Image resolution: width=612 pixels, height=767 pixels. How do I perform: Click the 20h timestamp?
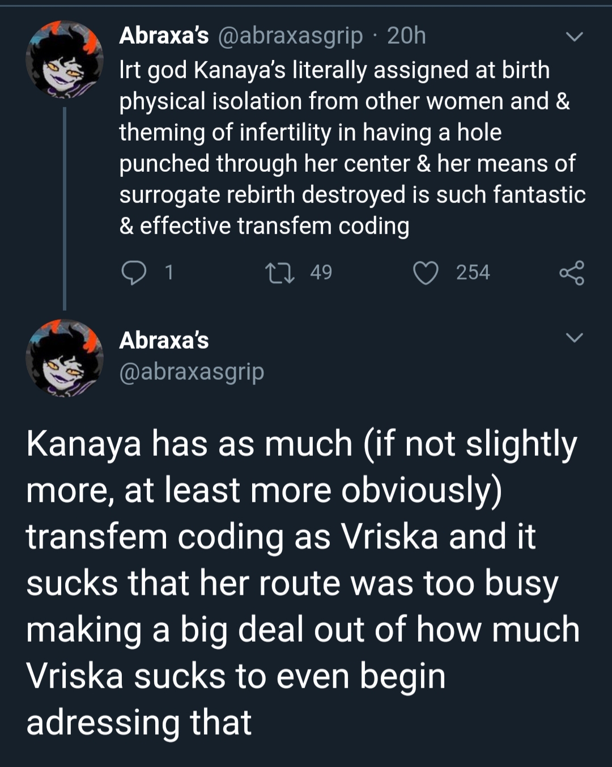(406, 36)
